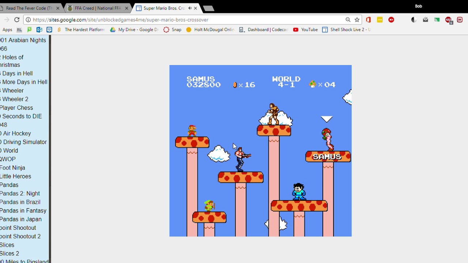Open the Snap bookmark

172,30
